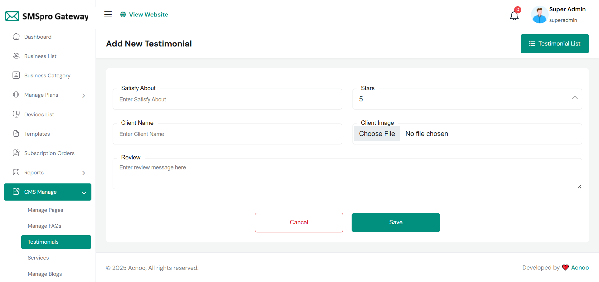Click the Business List people icon
Image resolution: width=599 pixels, height=282 pixels.
pos(16,56)
